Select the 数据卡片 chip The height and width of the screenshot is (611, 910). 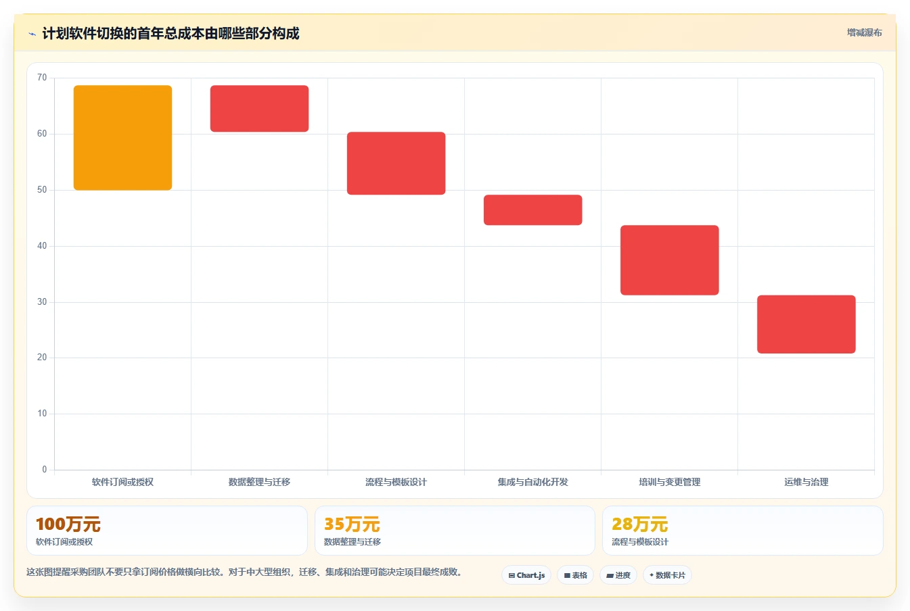(667, 575)
